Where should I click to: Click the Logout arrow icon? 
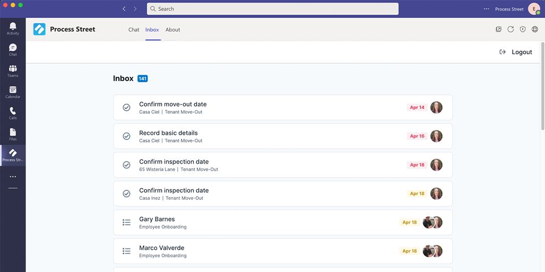[502, 52]
